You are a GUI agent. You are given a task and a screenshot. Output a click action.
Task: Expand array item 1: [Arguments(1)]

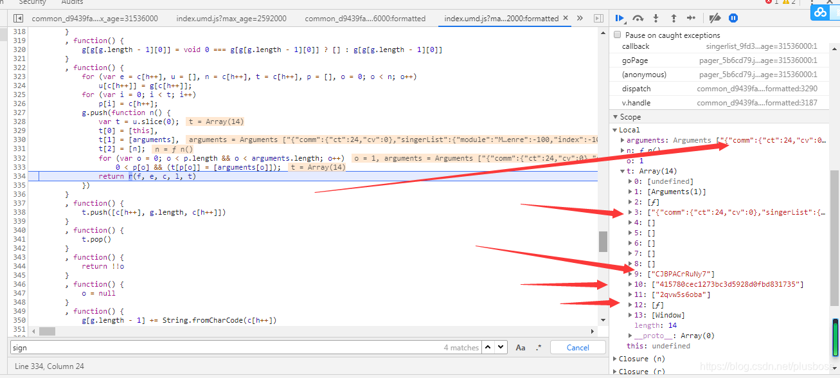click(x=630, y=192)
